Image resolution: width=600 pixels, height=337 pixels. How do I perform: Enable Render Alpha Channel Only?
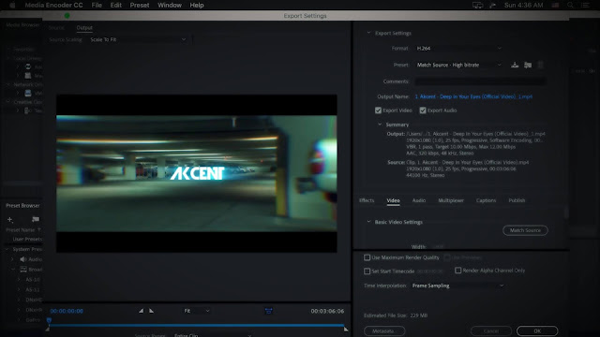[458, 271]
